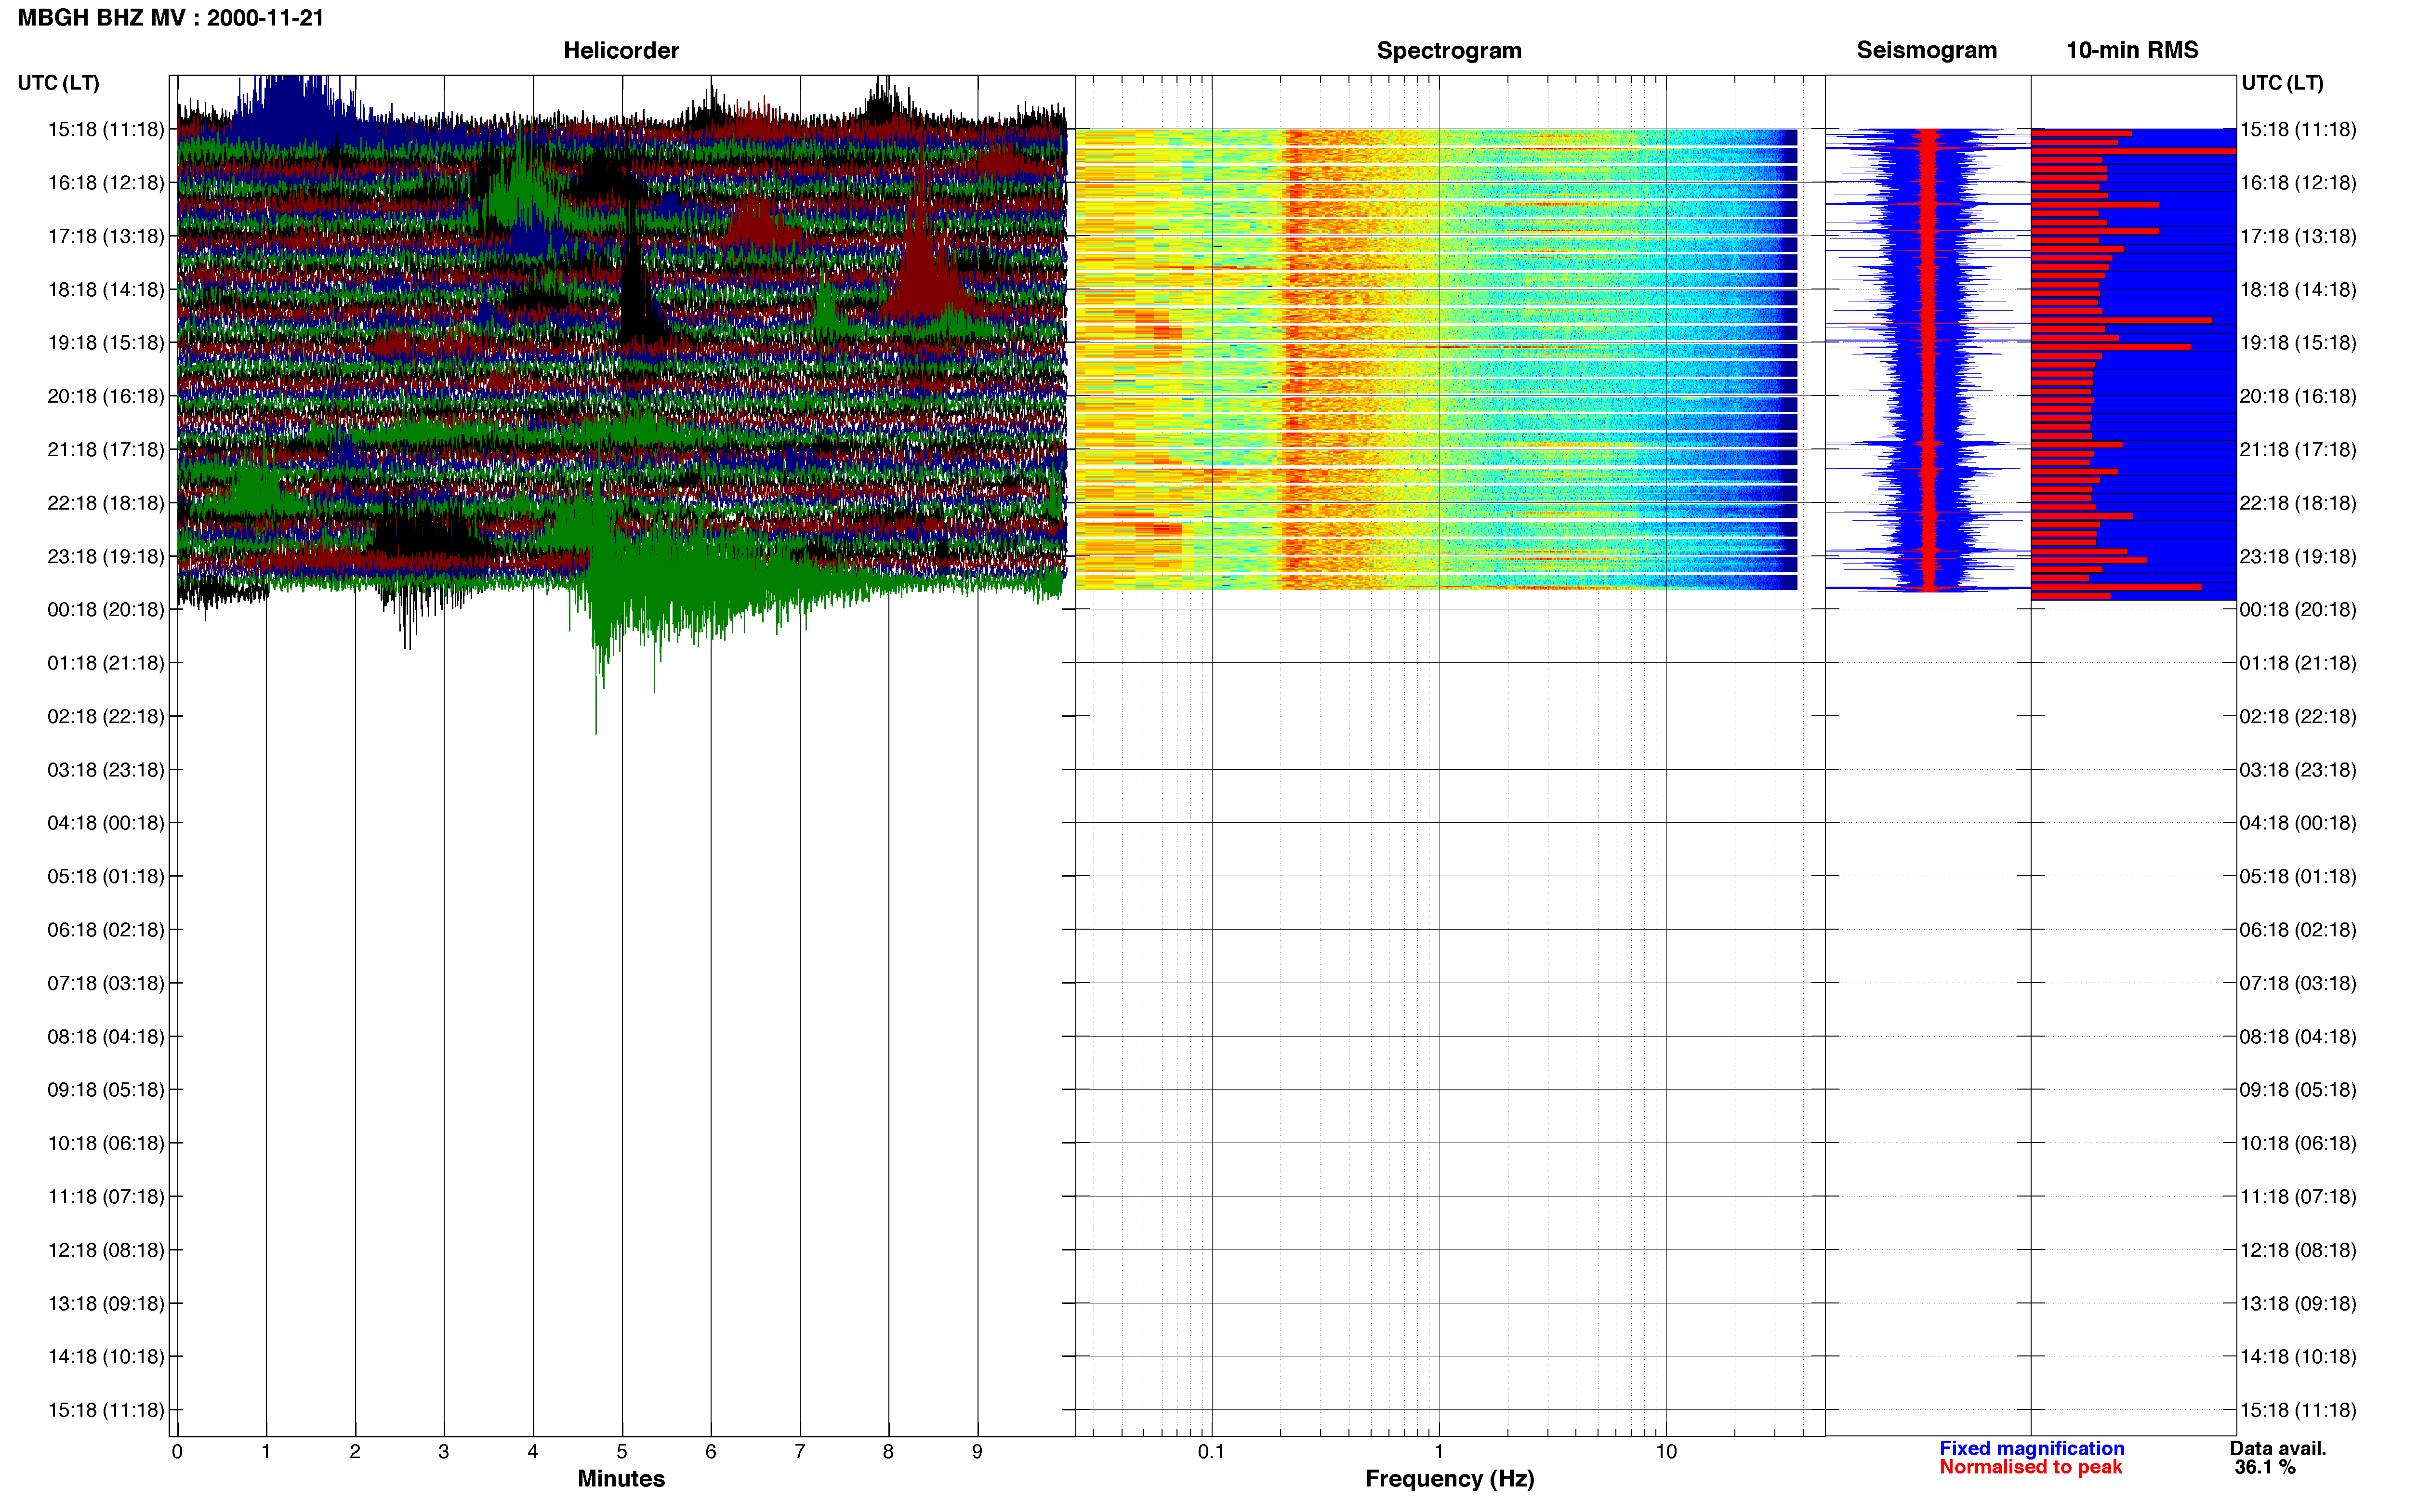Click the '5' tick on Minutes axis
This screenshot has height=1512, width=2418.
pos(622,1452)
